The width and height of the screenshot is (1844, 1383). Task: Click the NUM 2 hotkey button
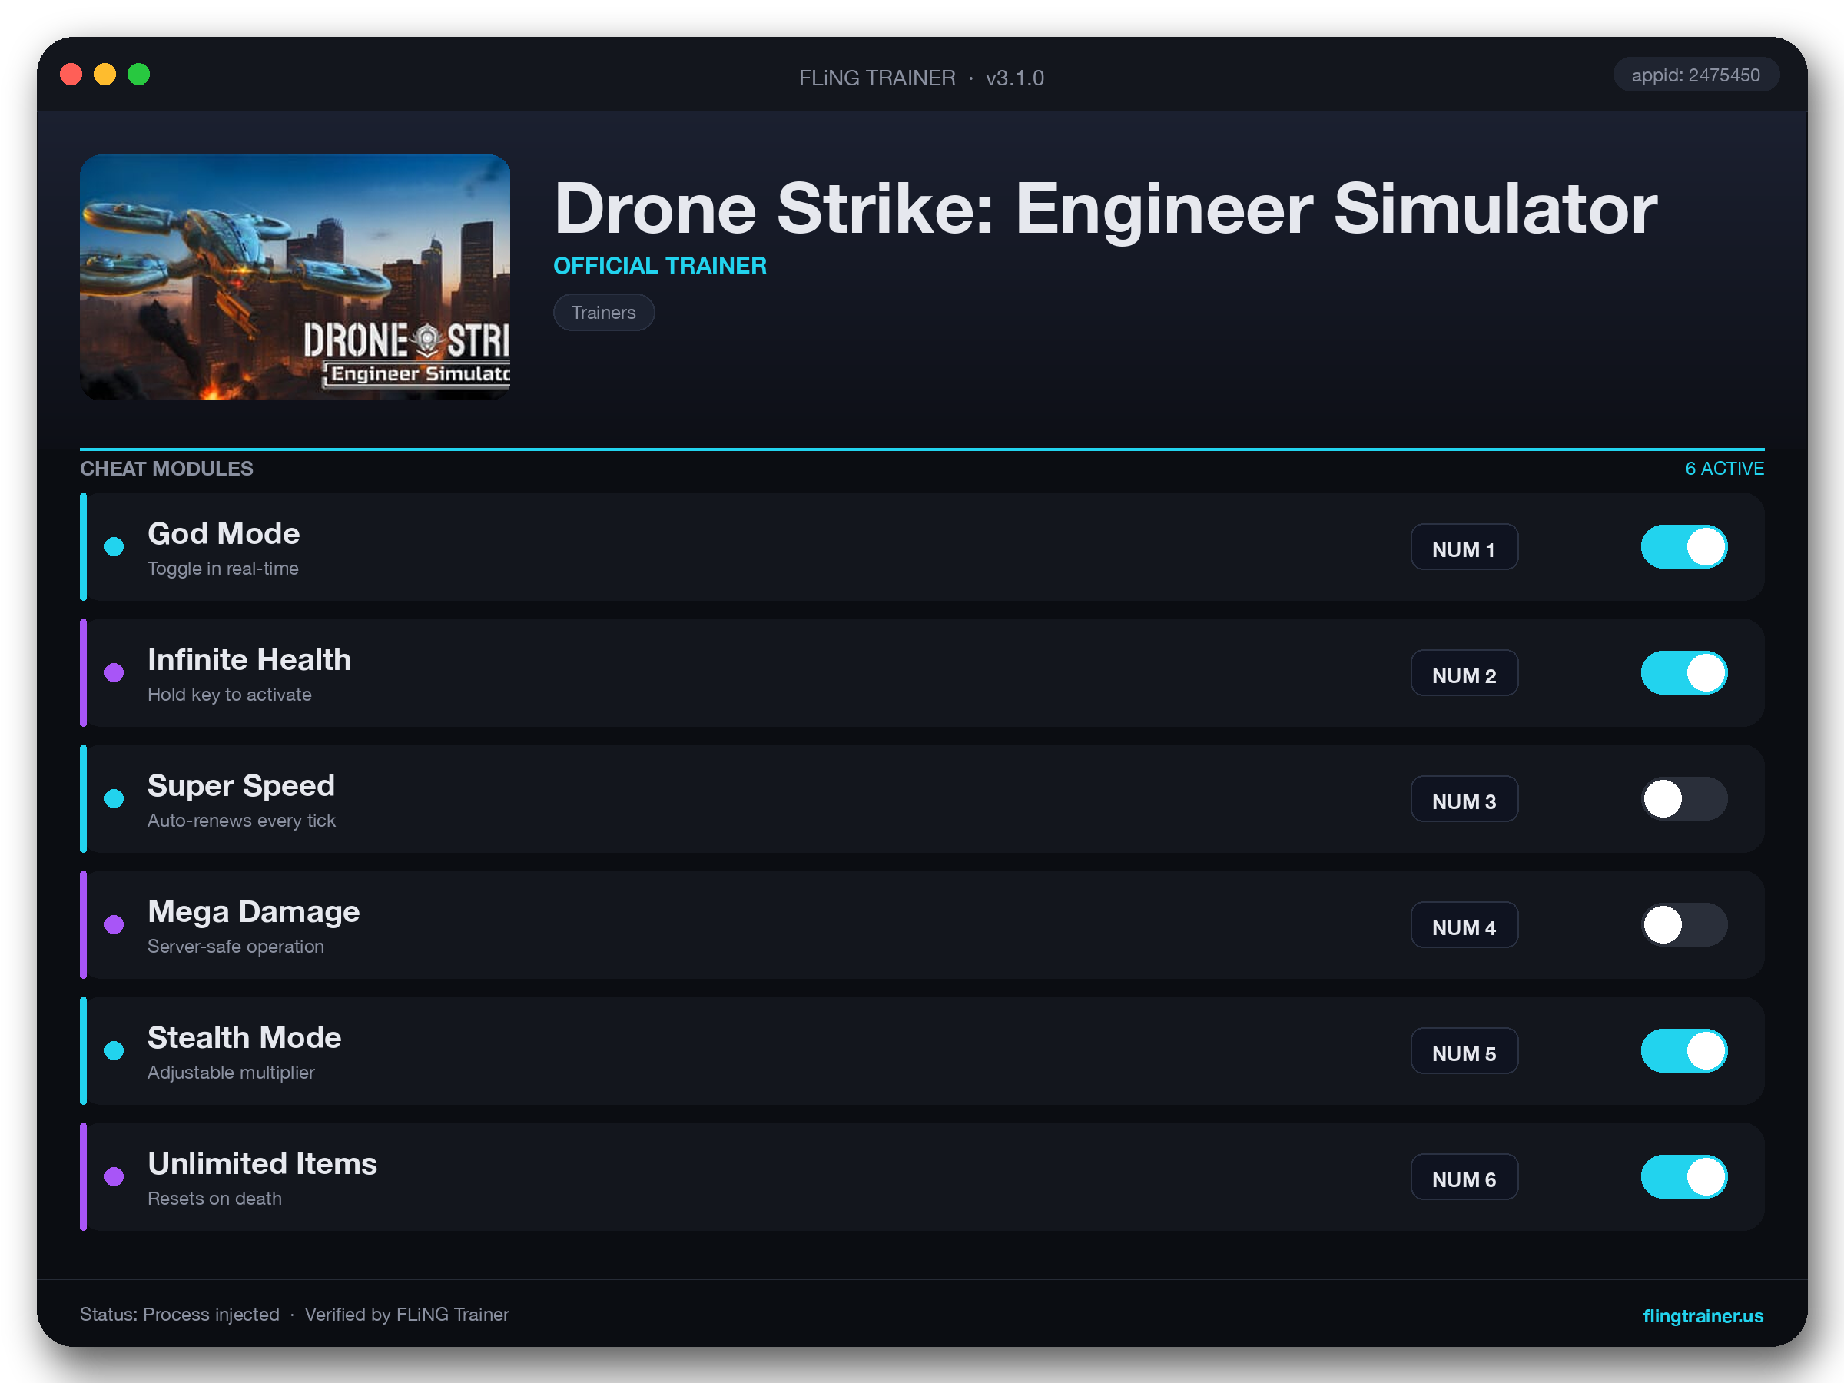click(1464, 673)
